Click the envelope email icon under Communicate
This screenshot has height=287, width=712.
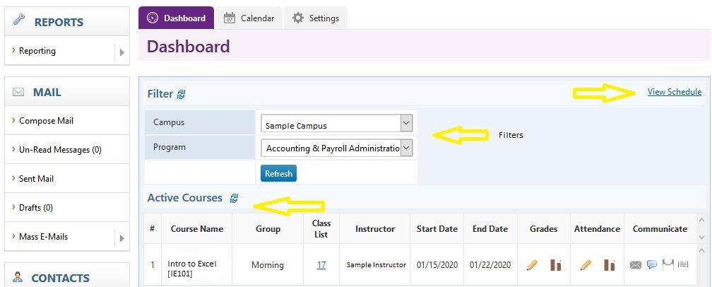[x=636, y=265]
